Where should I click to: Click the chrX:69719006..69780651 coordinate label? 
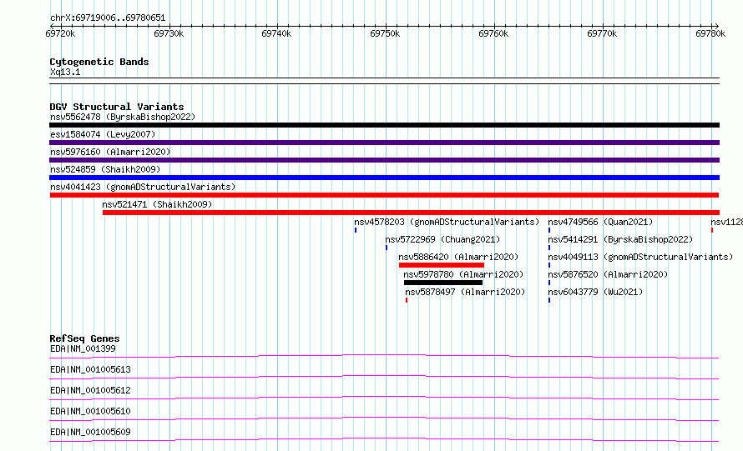(x=108, y=18)
